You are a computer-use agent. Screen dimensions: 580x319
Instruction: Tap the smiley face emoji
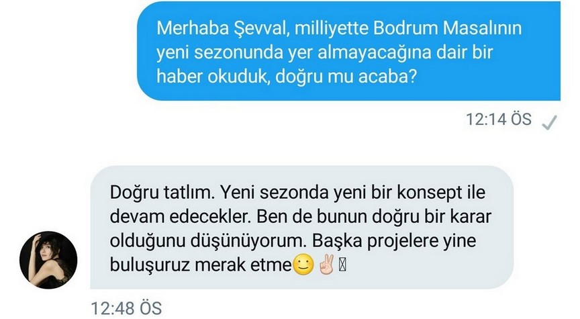coord(303,265)
